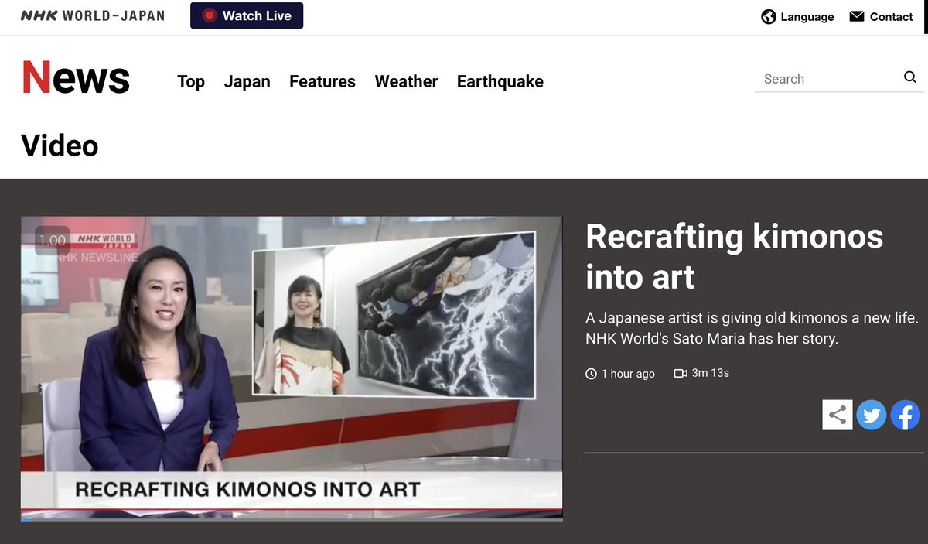Click the description about Sato Maria's story
This screenshot has width=928, height=544.
click(x=752, y=328)
